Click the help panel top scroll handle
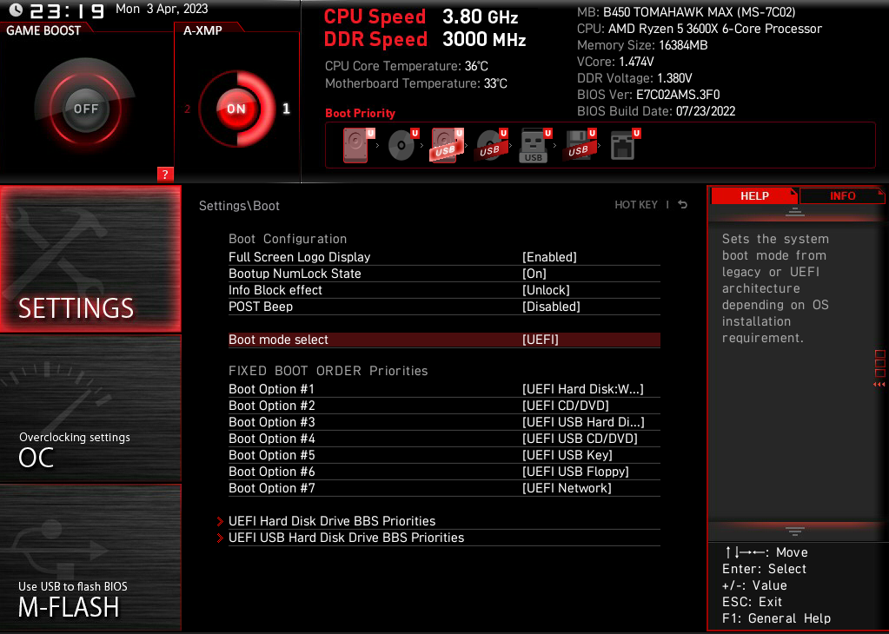The height and width of the screenshot is (634, 889). pos(795,212)
